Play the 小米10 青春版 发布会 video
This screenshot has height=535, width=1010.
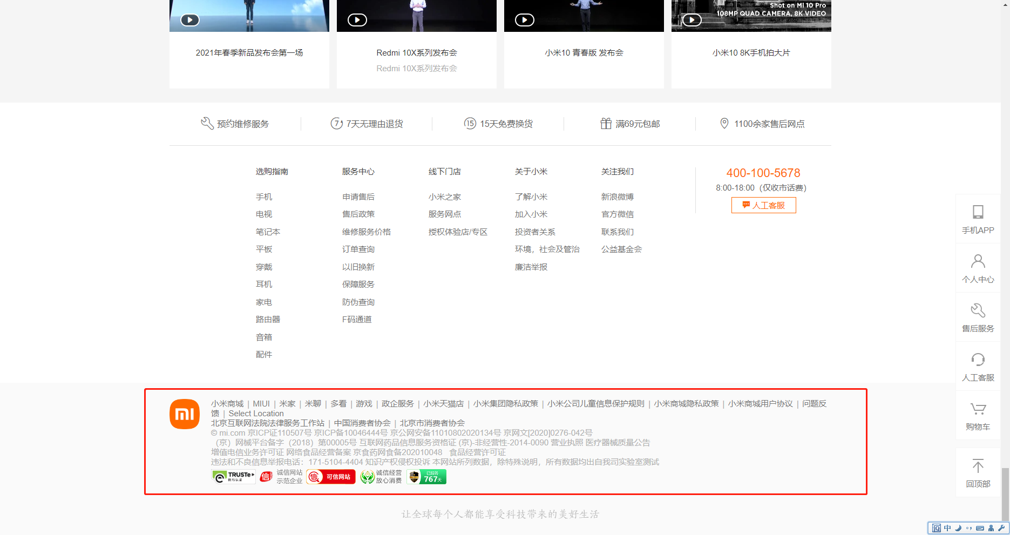tap(524, 20)
